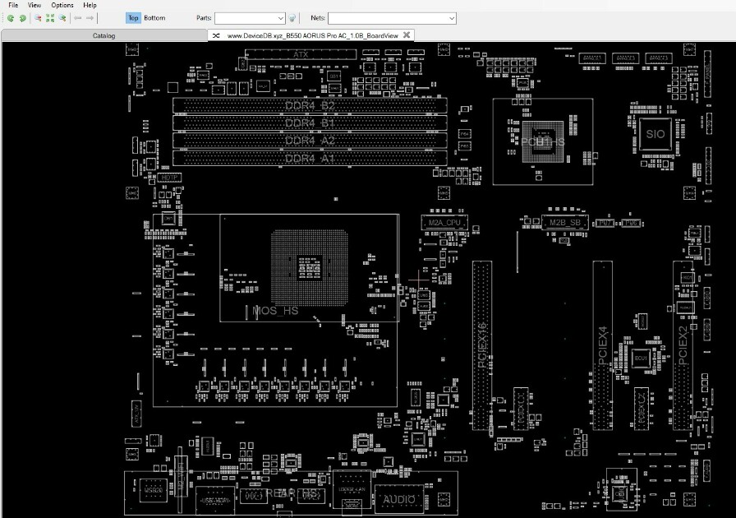The height and width of the screenshot is (518, 736).
Task: Select the ATX_12V connector
Action: tap(136, 414)
